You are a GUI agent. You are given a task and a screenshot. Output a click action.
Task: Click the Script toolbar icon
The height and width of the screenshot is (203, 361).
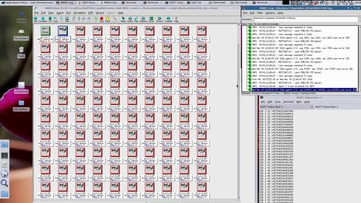click(x=151, y=19)
